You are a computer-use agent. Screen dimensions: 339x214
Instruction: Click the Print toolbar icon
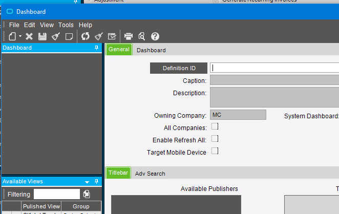pos(129,36)
